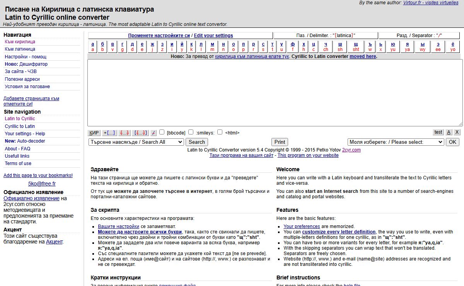Go to Auto-decoder in Site navigation
The image size is (464, 286).
[31, 141]
